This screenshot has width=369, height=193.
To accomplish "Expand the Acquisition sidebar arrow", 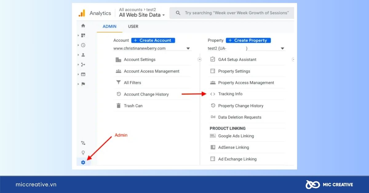I will click(x=78, y=65).
